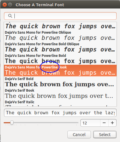Pick DejaVu Sans Mono for Powerline Bold
120x142 pixels.
pos(60,59)
